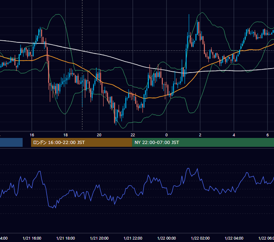
Task: Click the 16 hour label on price chart axis
Action: click(32, 135)
